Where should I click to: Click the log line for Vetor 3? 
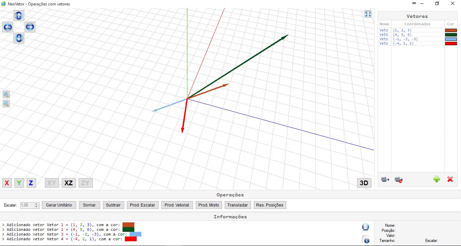coord(72,234)
